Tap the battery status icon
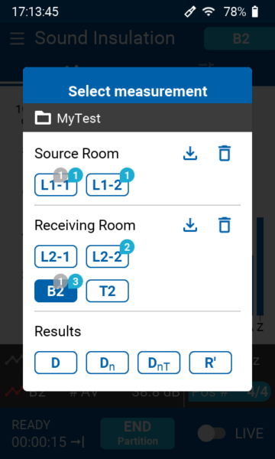 [255, 11]
